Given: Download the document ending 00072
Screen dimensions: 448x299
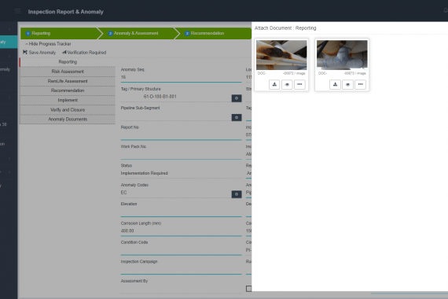Looking at the screenshot, I should 274,84.
